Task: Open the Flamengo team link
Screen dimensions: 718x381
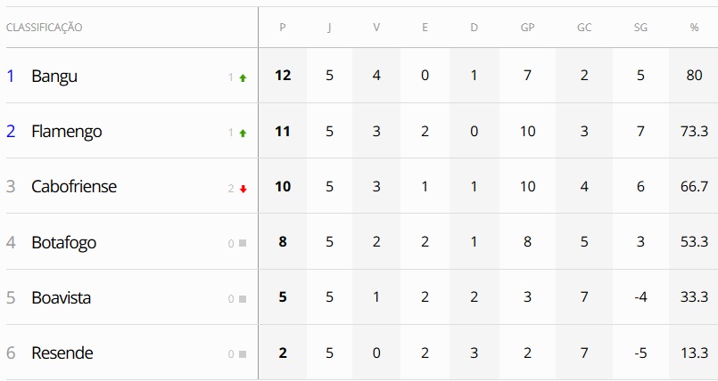Action: click(x=66, y=131)
